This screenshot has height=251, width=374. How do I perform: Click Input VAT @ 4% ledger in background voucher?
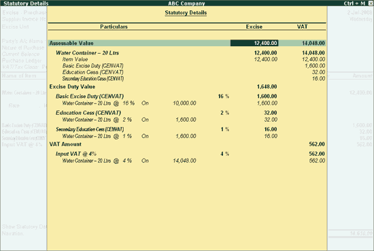22,144
